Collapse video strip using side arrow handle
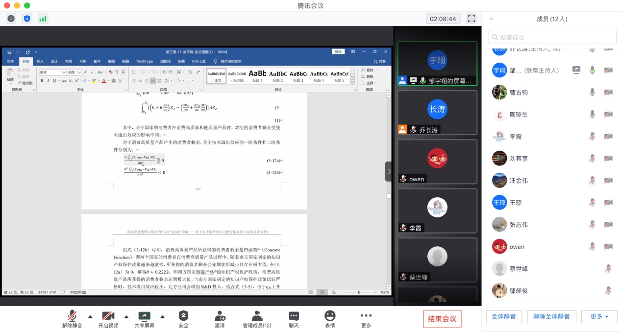This screenshot has width=622, height=332. tap(389, 171)
